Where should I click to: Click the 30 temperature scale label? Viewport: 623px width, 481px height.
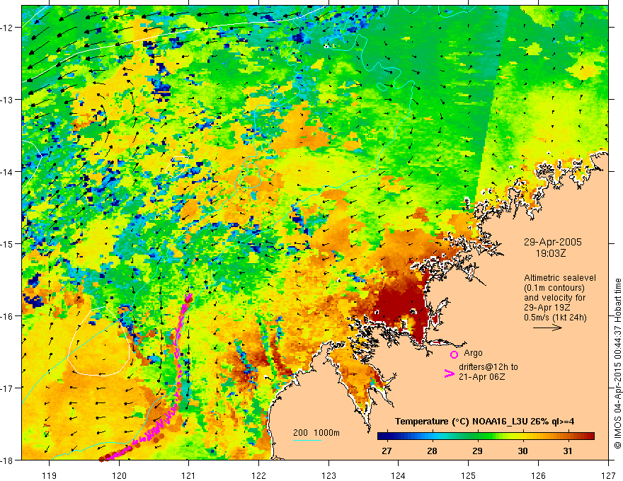pyautogui.click(x=522, y=451)
